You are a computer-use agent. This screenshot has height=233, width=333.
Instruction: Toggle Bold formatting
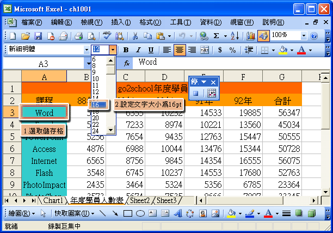(126, 50)
